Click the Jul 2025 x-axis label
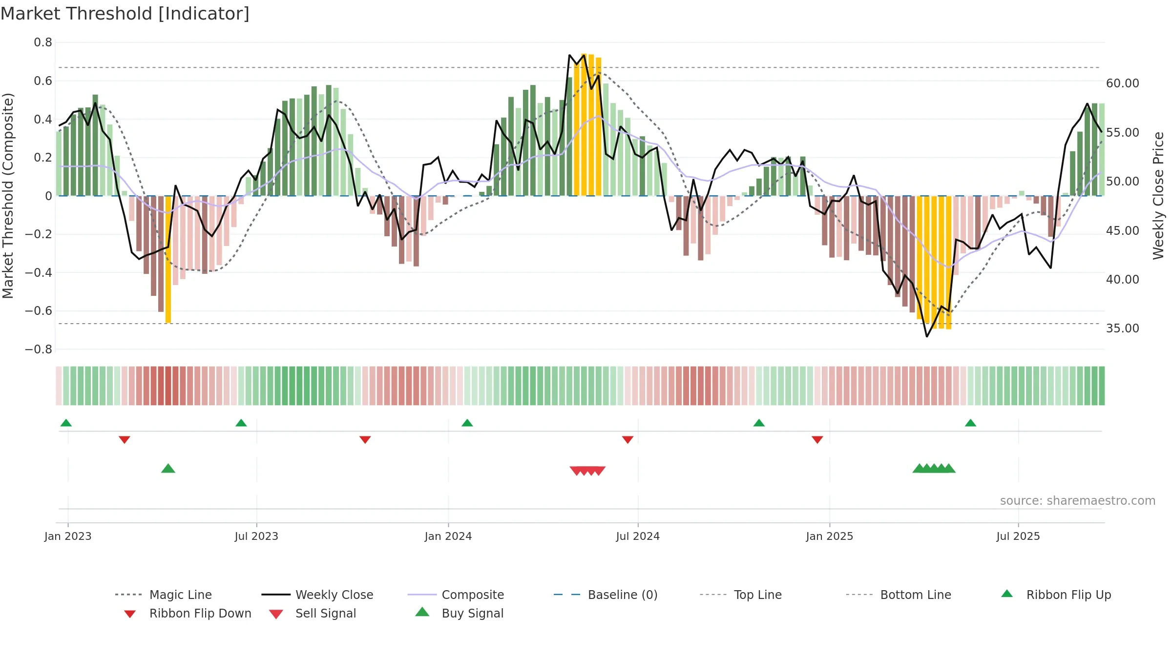 pos(1018,536)
